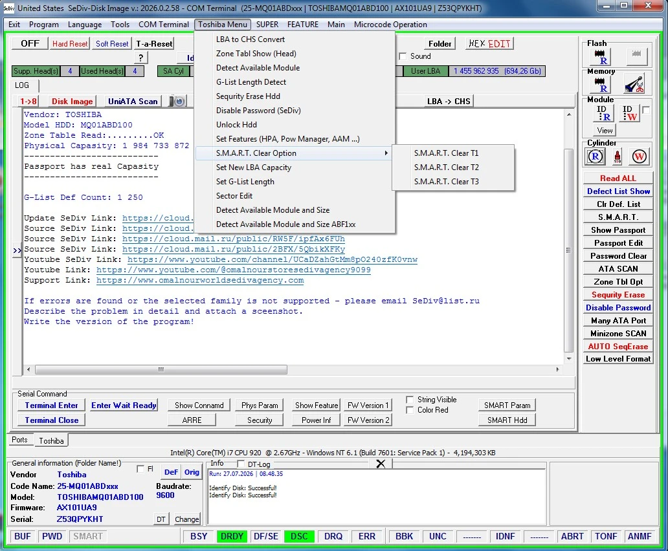Click the log vertical scrollbar down arrow

pos(569,359)
